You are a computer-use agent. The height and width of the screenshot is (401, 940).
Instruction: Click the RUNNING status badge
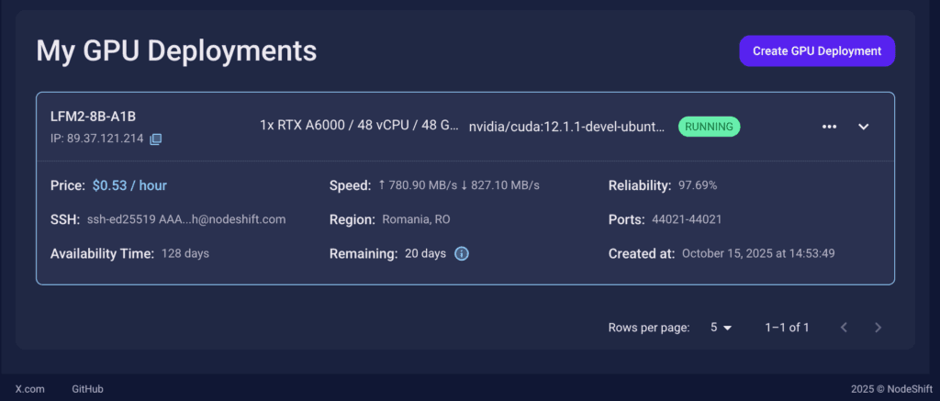pyautogui.click(x=709, y=127)
